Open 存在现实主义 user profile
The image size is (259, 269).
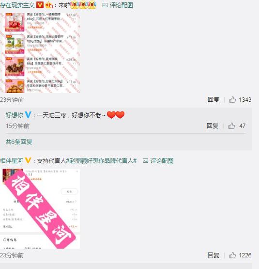pyautogui.click(x=17, y=5)
